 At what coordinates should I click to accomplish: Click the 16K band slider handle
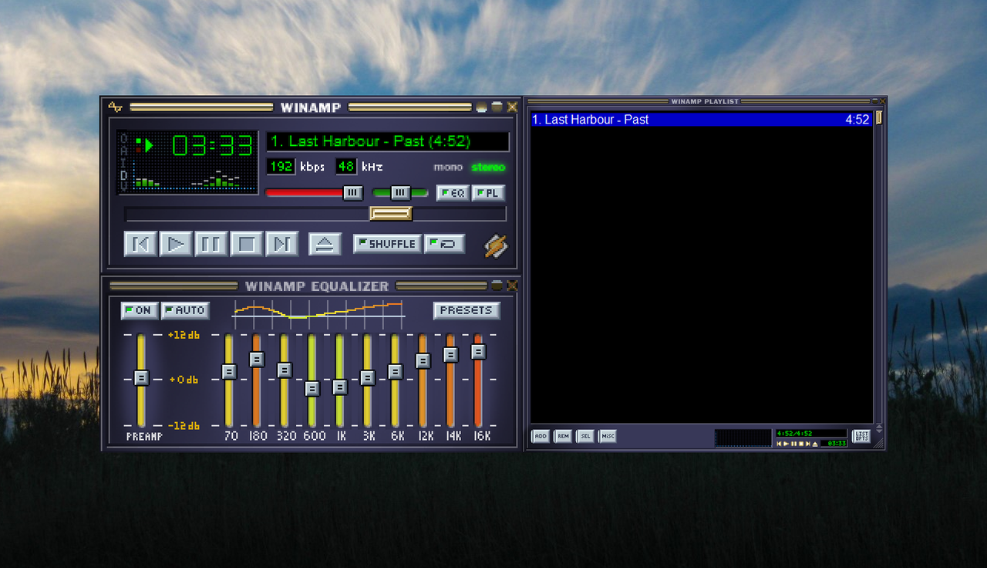click(479, 351)
